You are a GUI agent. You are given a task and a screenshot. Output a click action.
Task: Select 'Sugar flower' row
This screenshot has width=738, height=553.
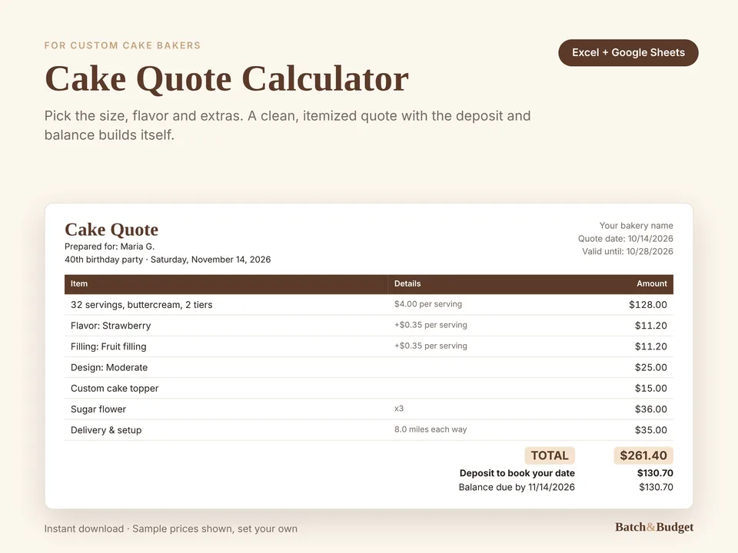(x=369, y=409)
